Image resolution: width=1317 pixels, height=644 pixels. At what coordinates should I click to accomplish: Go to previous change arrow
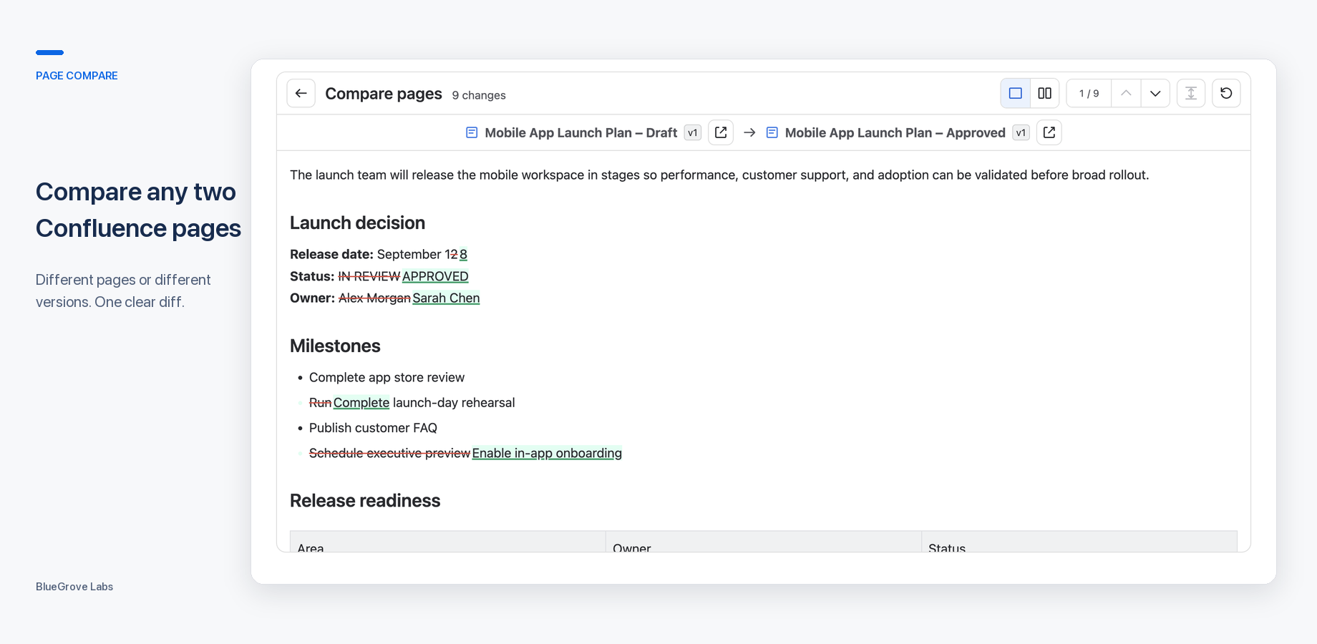pos(1126,93)
